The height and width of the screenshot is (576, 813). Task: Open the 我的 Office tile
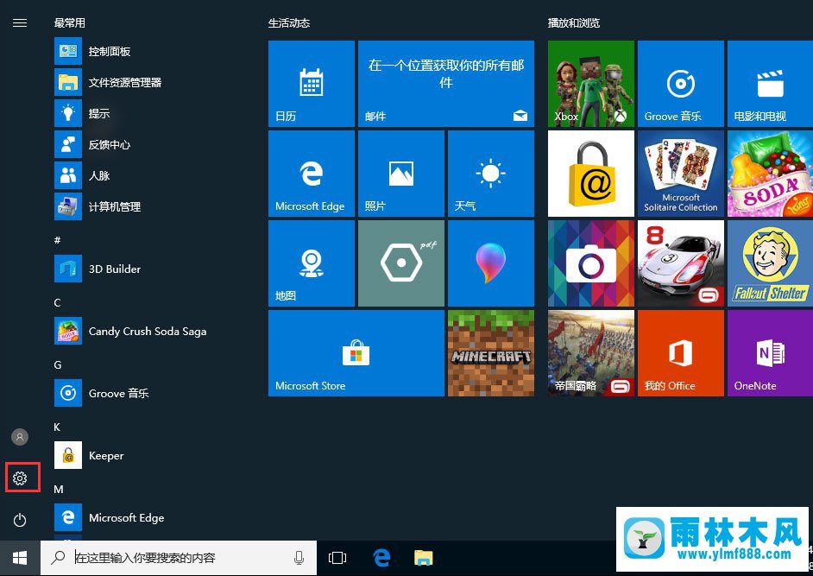681,353
